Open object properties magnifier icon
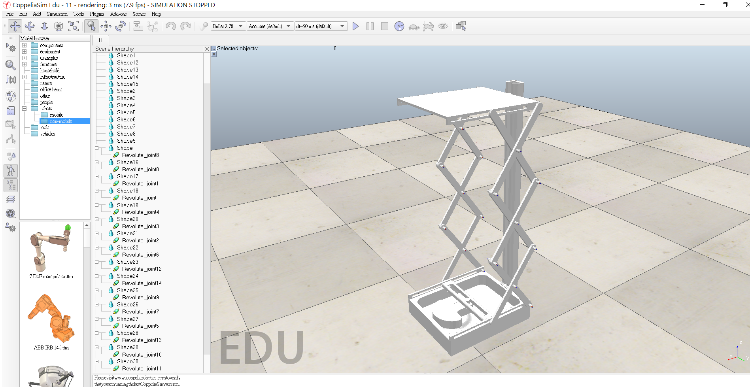This screenshot has height=387, width=750. pyautogui.click(x=11, y=65)
